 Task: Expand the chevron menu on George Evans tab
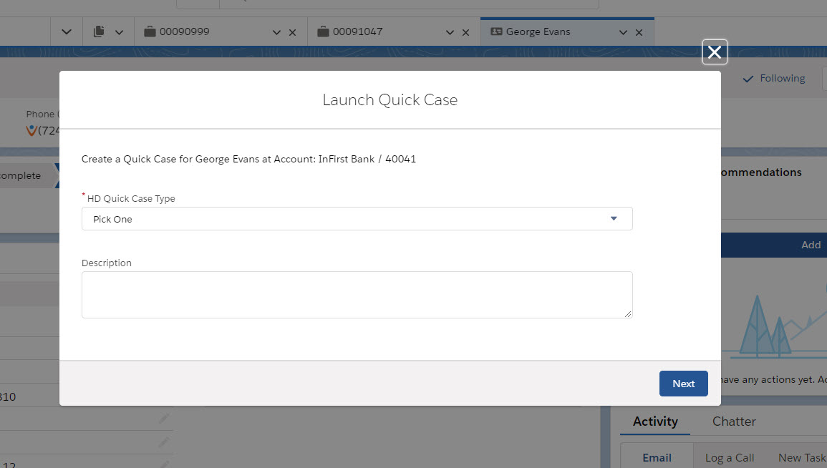tap(623, 32)
